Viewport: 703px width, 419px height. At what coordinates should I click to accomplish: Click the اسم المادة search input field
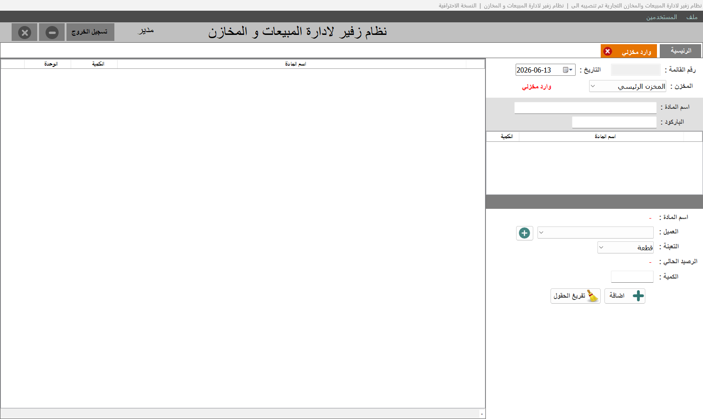[x=585, y=108]
